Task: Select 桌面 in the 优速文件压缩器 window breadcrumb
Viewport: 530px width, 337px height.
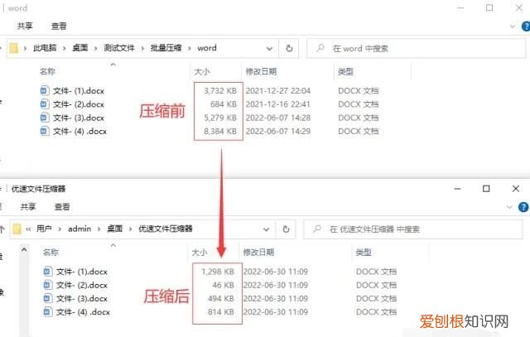Action: (x=114, y=229)
